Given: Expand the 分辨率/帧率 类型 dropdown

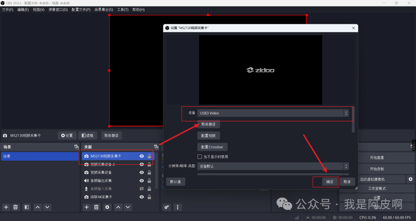Looking at the screenshot, I should (273, 166).
